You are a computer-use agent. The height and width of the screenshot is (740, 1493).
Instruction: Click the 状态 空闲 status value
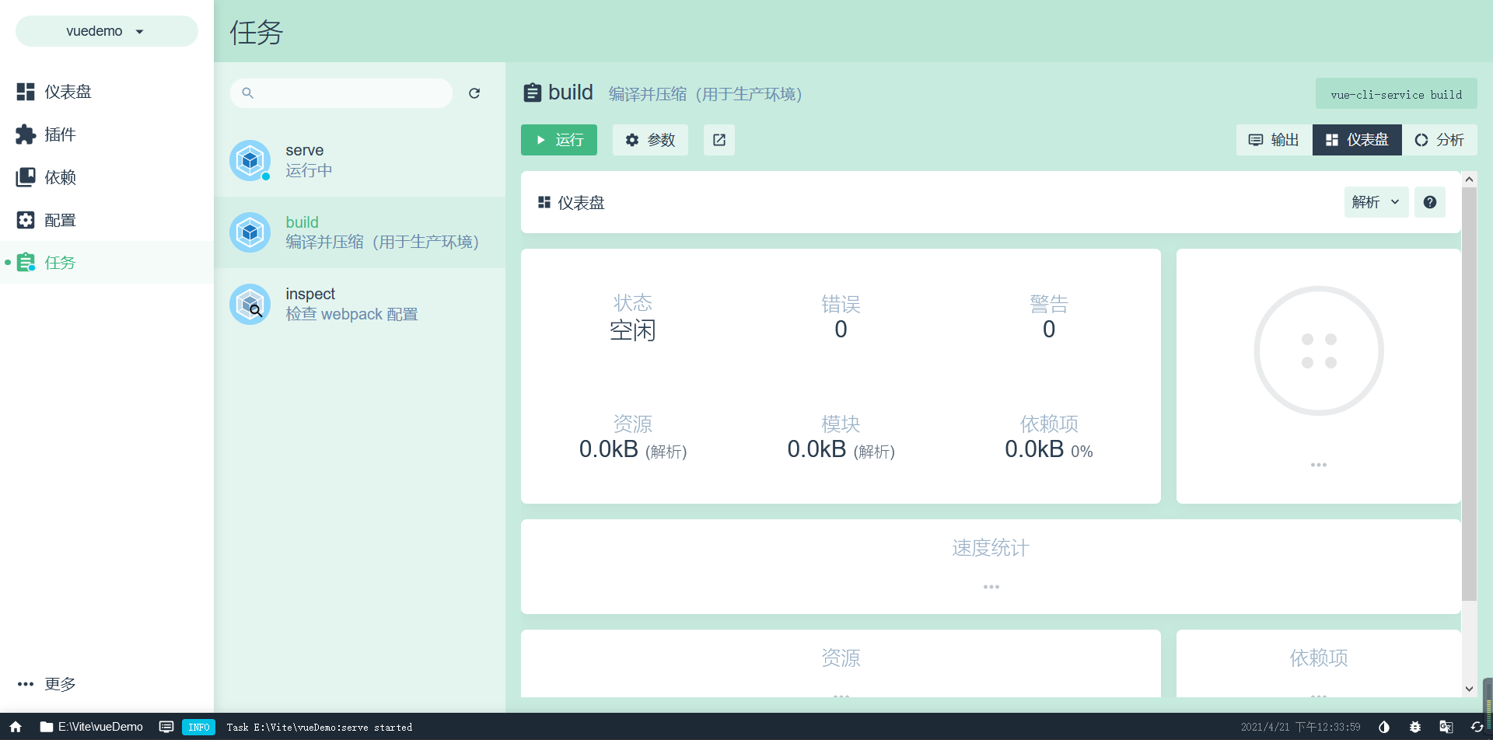(x=633, y=330)
